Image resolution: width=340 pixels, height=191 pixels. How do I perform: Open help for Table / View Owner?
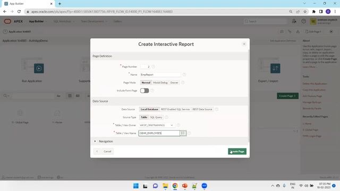178,125
